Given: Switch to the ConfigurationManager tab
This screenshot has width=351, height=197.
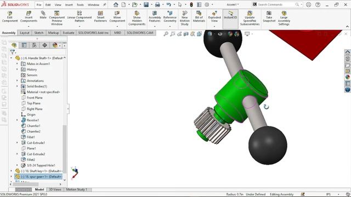Looking at the screenshot, I should [x=34, y=45].
